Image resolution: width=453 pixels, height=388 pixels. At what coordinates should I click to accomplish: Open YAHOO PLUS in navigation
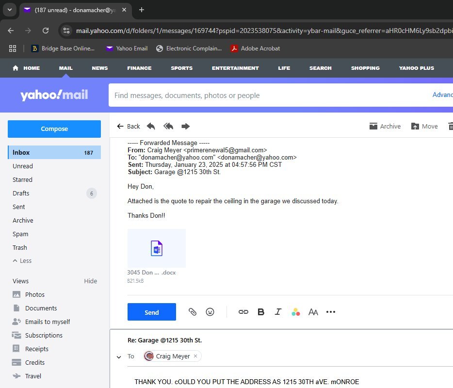point(416,68)
